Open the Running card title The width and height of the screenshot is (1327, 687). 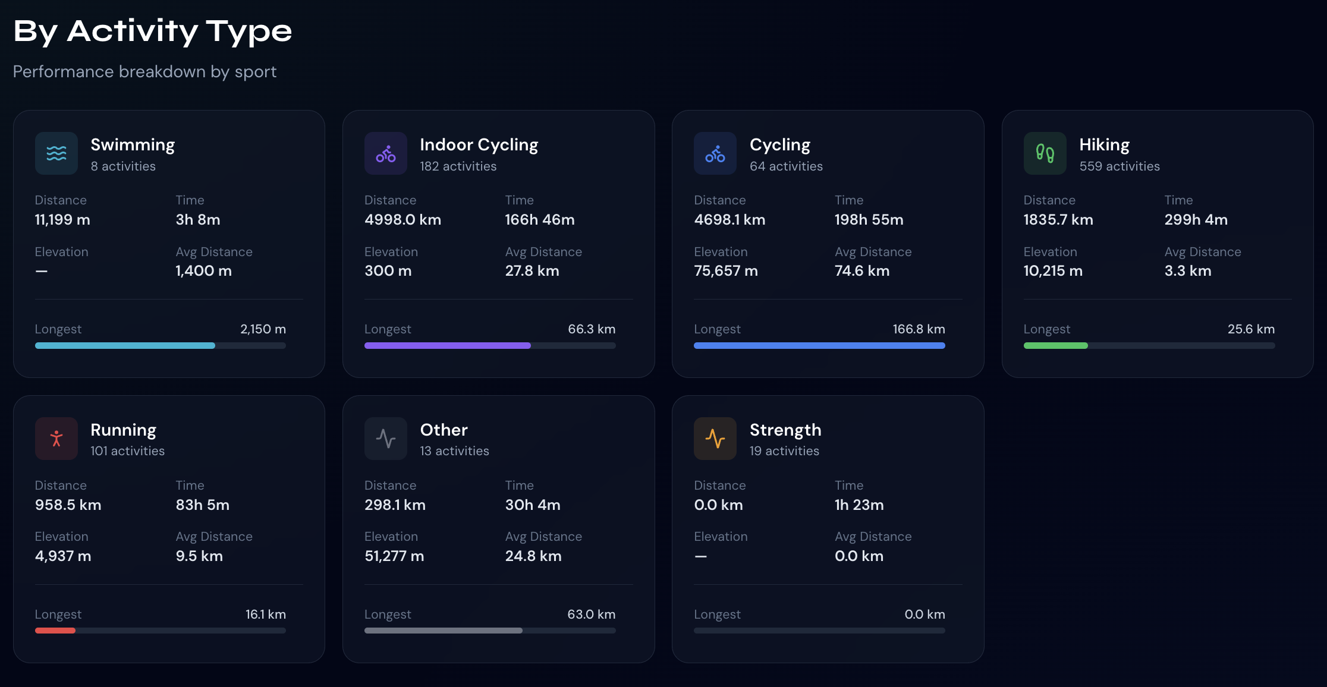123,430
